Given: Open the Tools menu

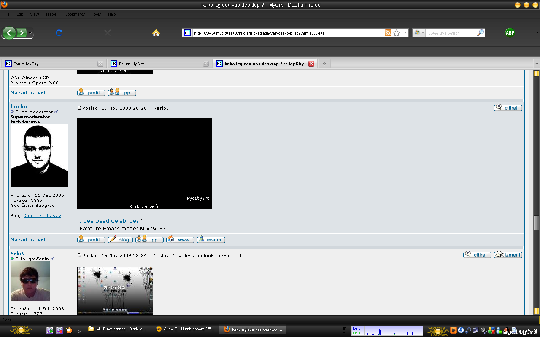Looking at the screenshot, I should 97,14.
